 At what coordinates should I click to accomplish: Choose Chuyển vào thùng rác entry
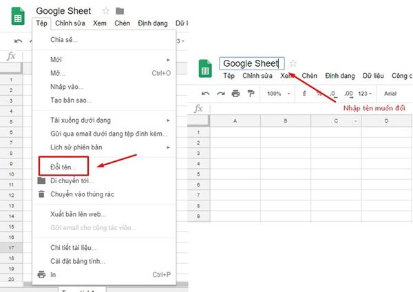click(105, 194)
